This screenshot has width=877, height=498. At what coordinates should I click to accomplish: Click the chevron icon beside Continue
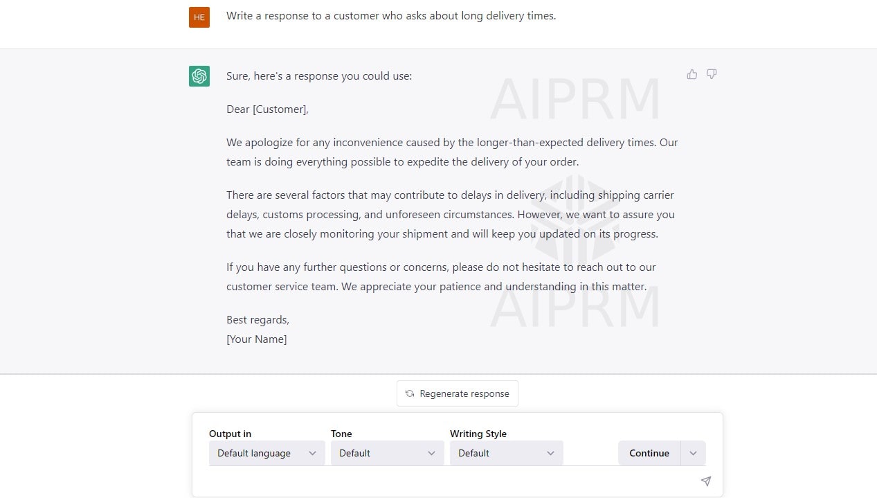693,453
